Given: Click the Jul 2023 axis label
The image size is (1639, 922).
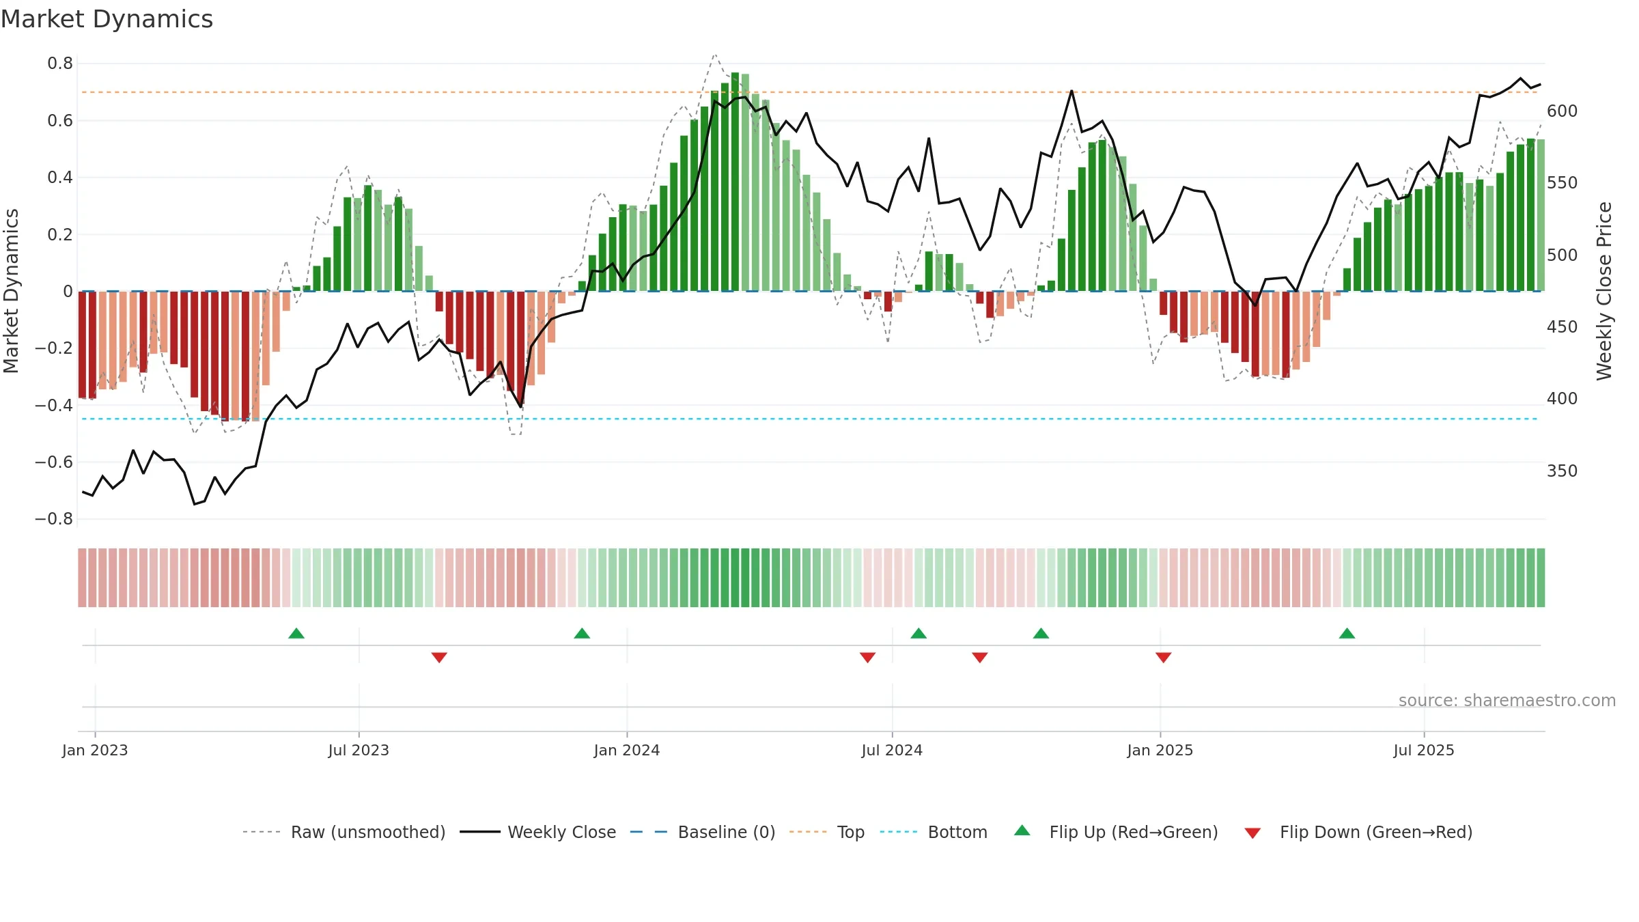Looking at the screenshot, I should (x=359, y=750).
